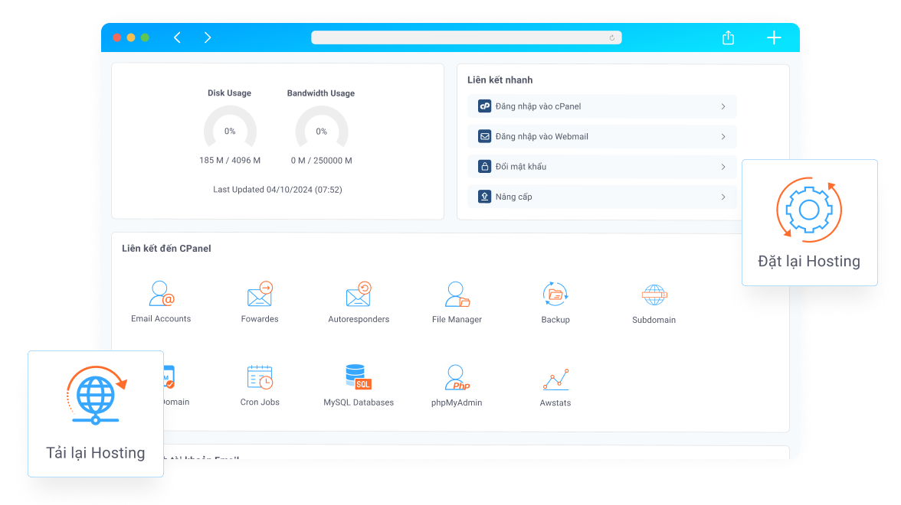901x505 pixels.
Task: Select the Fowardes icon
Action: pos(259,293)
